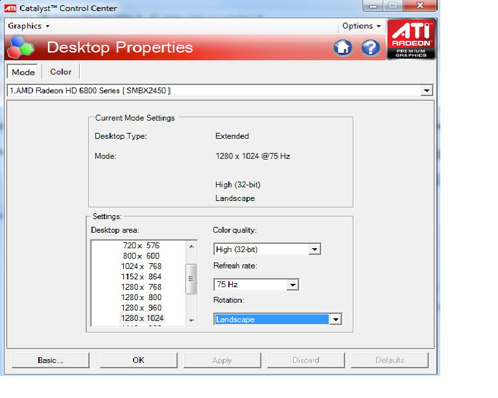Select 1280 x 800 desktop area
The width and height of the screenshot is (498, 398).
click(x=141, y=298)
